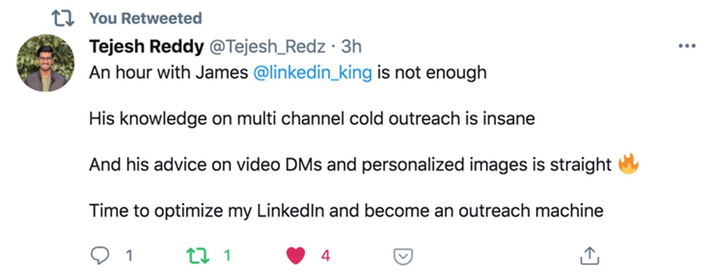Undo retweet using the green retweet icon

[x=197, y=256]
